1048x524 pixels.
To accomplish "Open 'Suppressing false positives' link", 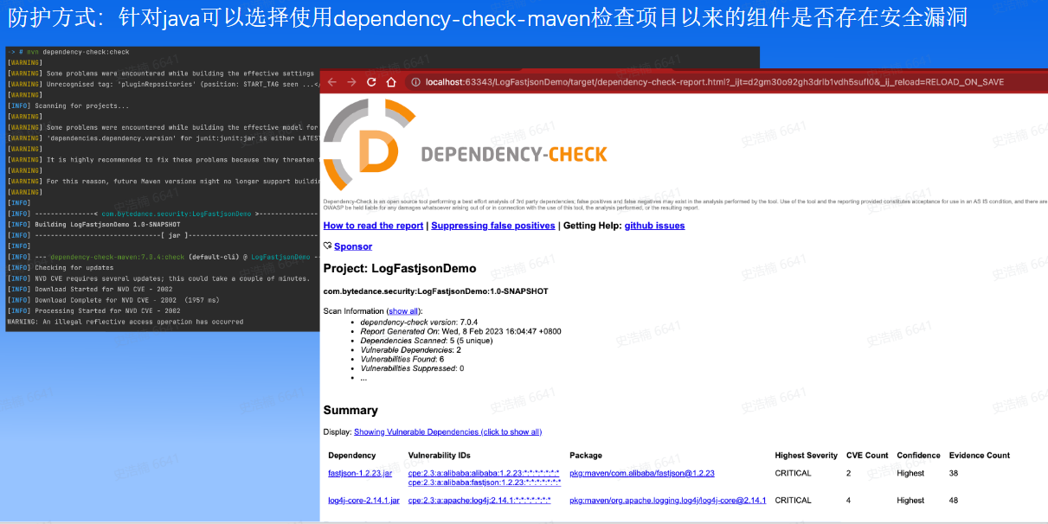I will 493,226.
